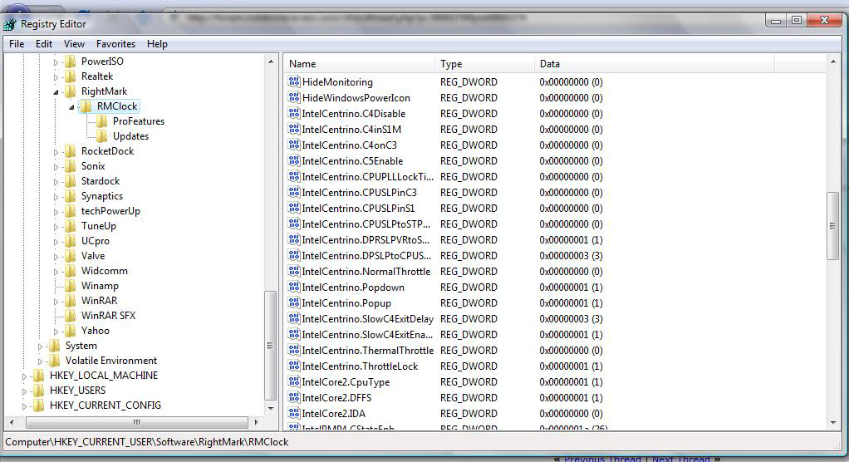Image resolution: width=849 pixels, height=462 pixels.
Task: Select the techPowerUp key
Action: [x=110, y=211]
